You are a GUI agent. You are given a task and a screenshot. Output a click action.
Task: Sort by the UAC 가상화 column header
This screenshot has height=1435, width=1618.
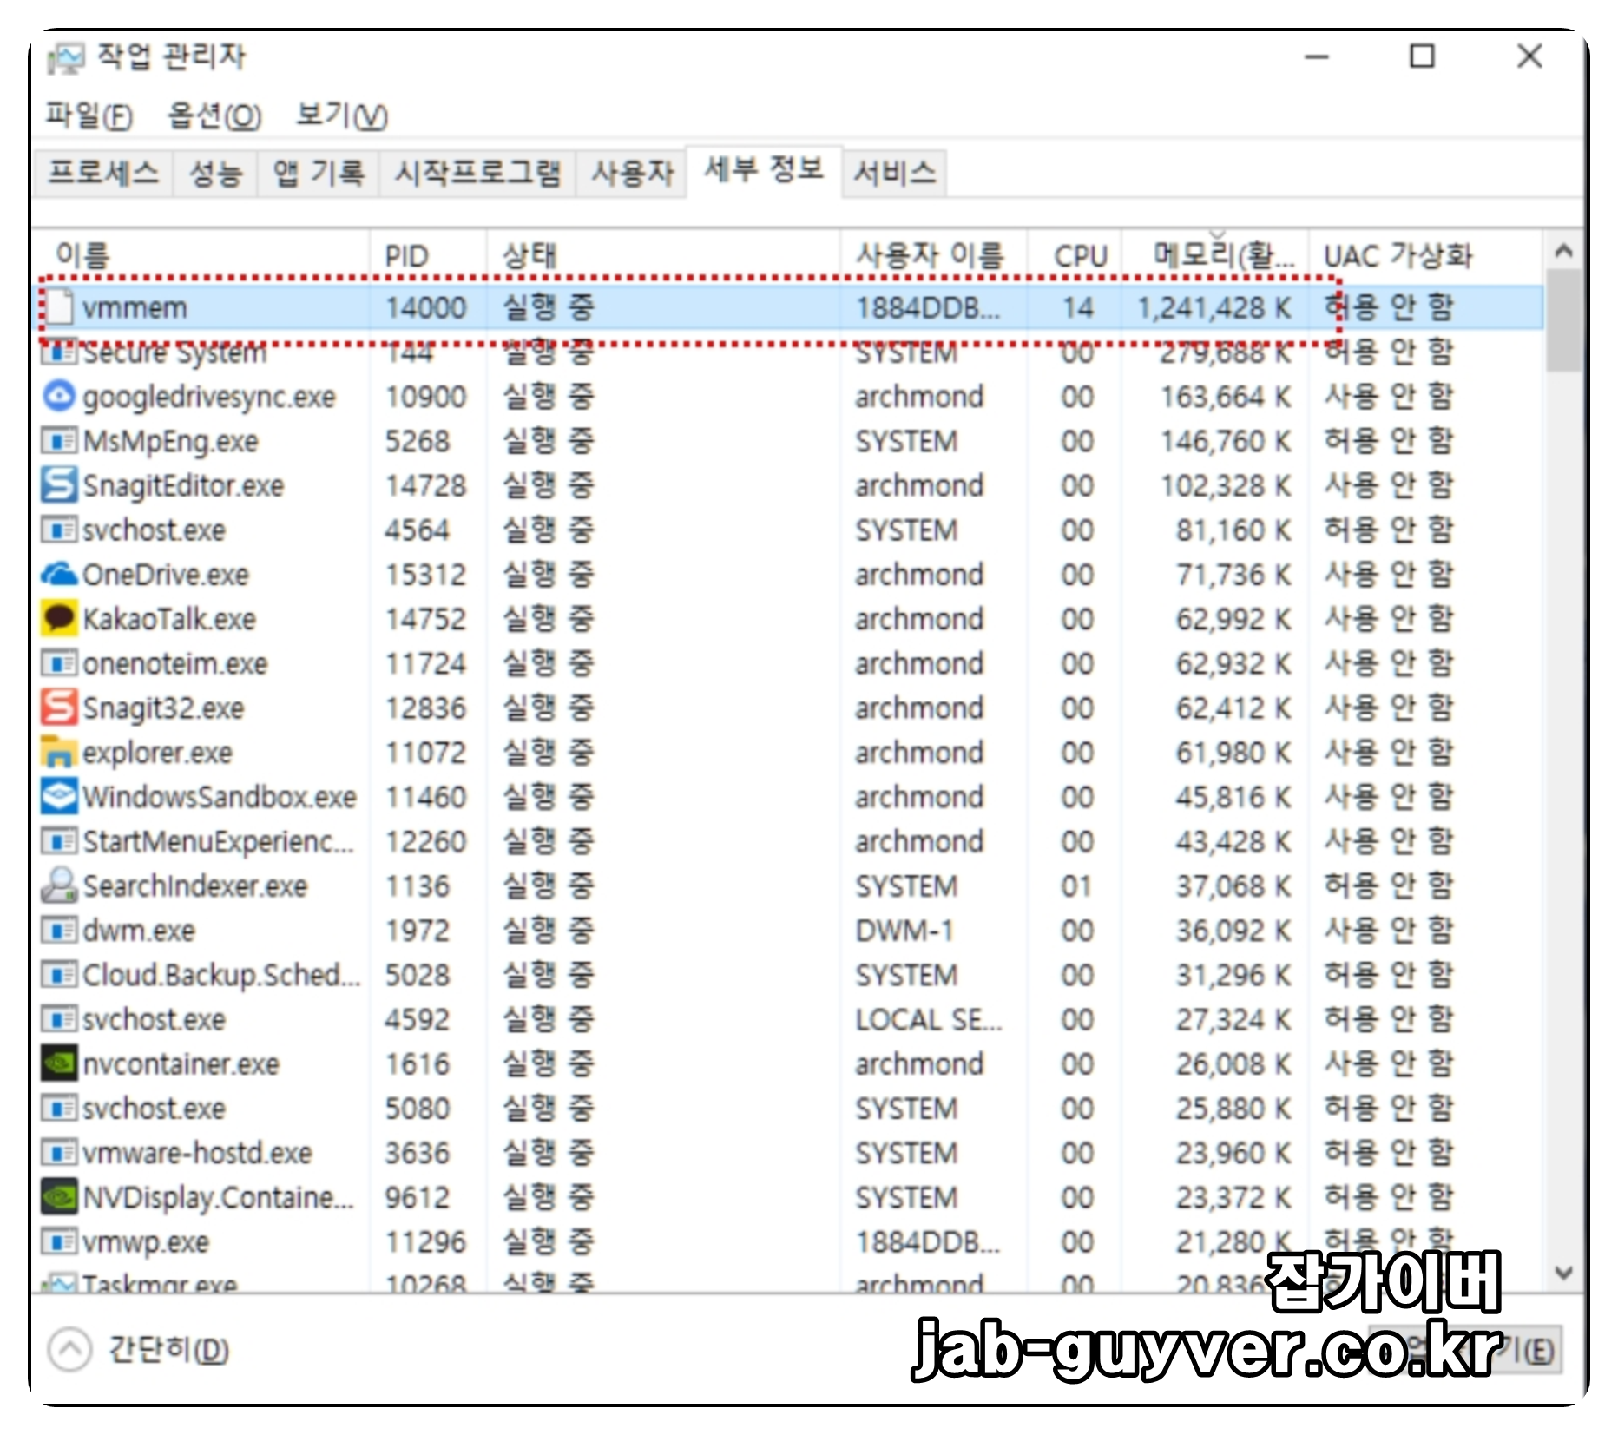click(1425, 255)
